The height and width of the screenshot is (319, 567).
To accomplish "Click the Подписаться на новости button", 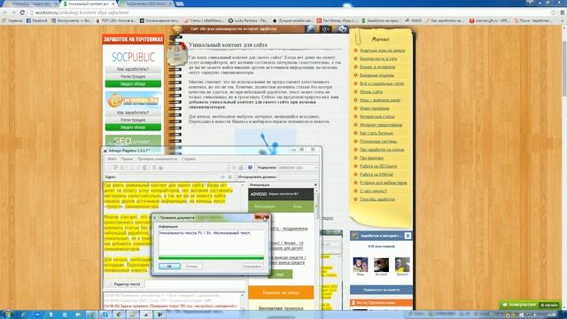I will (x=381, y=290).
